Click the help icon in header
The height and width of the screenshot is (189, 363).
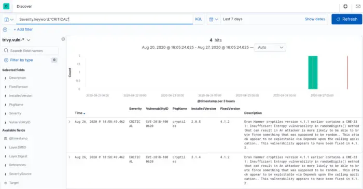(x=345, y=6)
